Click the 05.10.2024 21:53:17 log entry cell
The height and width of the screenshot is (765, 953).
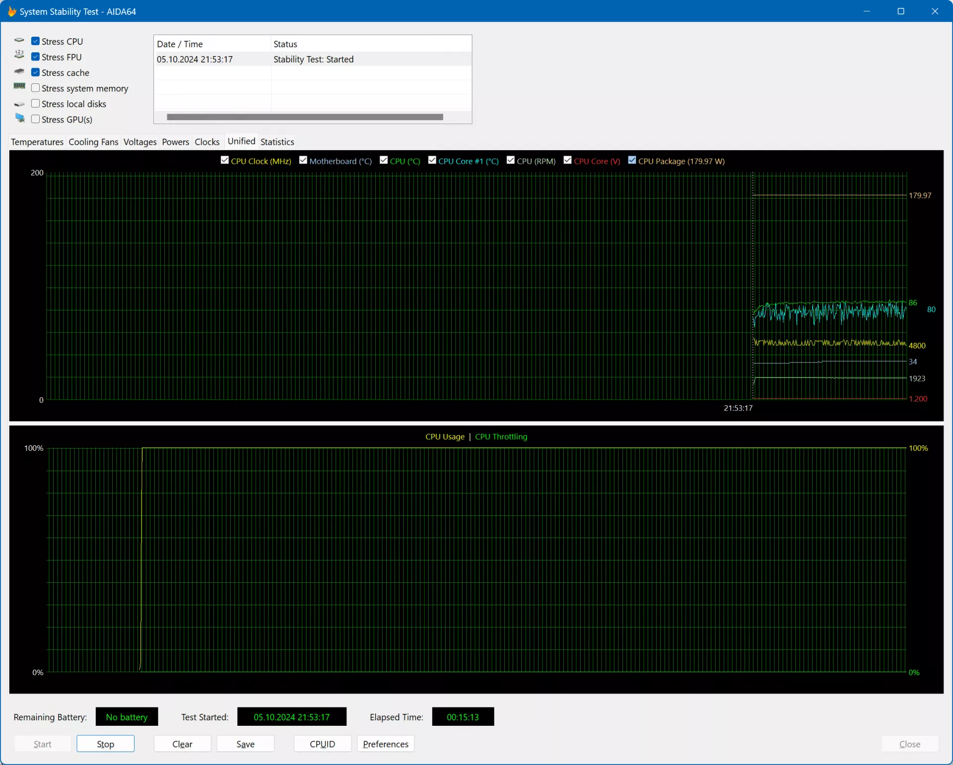pos(195,59)
